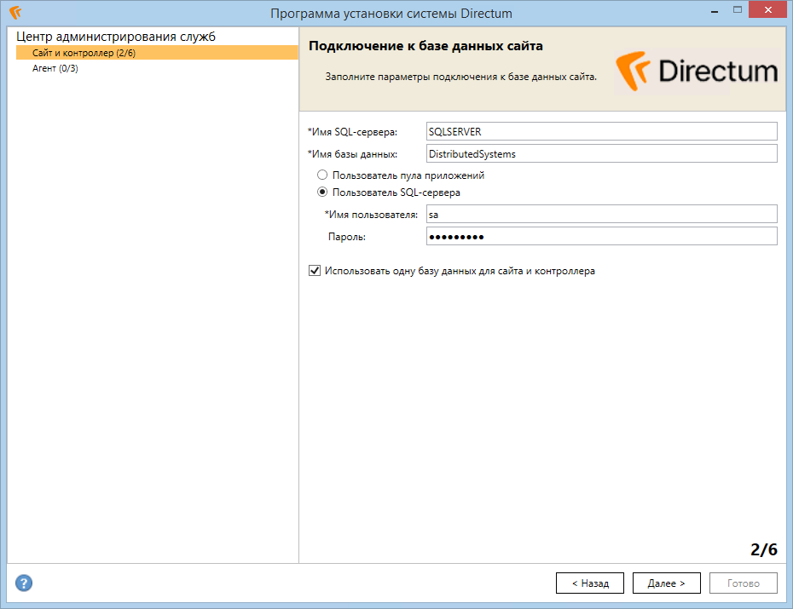Open 'Агент (0/3)' step in sidebar

coord(55,68)
